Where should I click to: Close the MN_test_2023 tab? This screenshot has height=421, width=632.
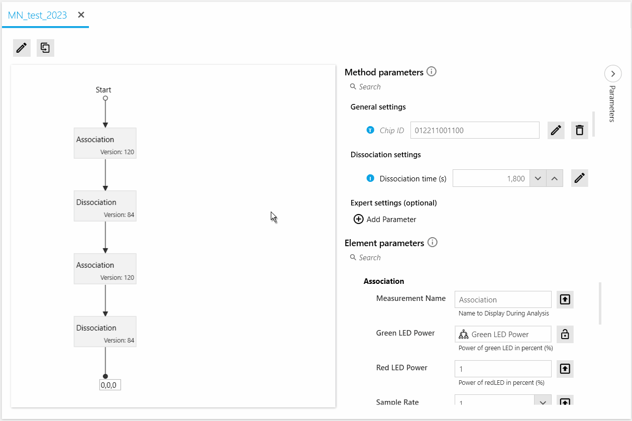tap(80, 15)
